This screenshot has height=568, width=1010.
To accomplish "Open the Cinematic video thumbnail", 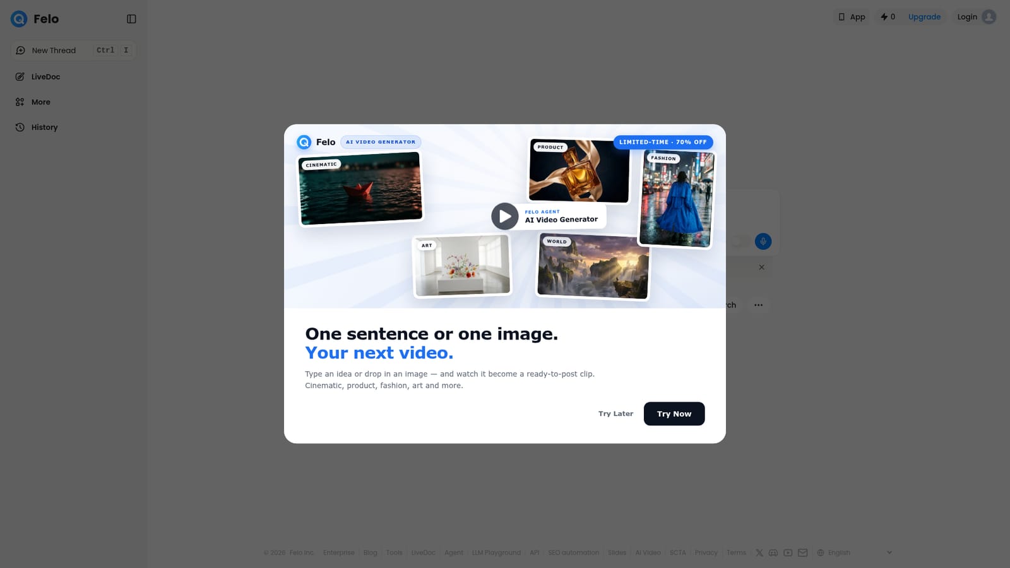I will pos(360,188).
